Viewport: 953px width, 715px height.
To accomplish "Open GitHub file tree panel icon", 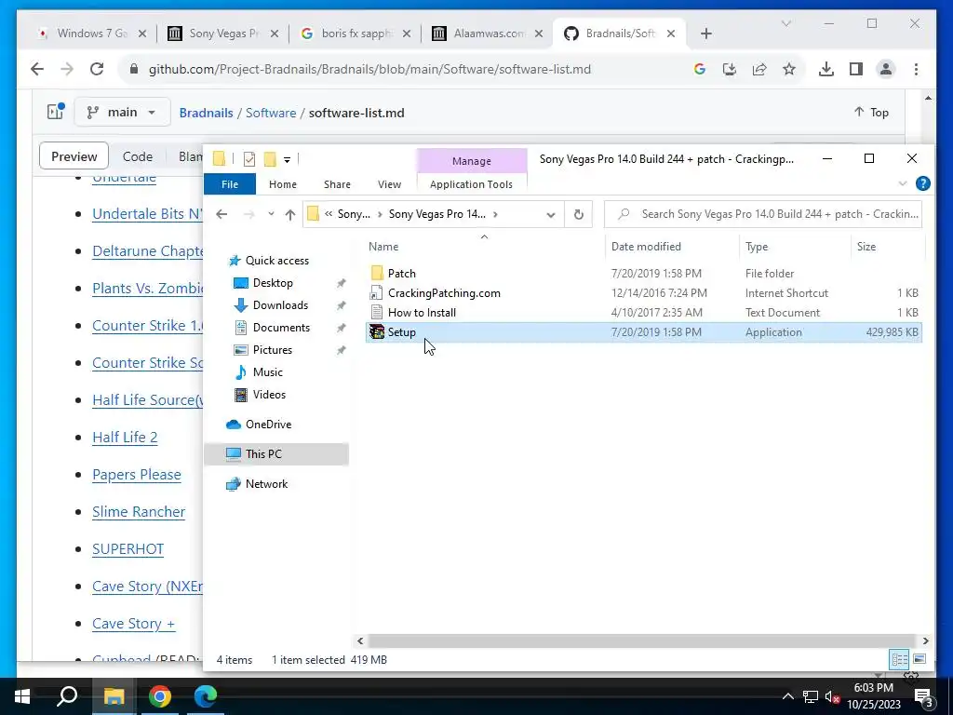I will click(x=55, y=112).
